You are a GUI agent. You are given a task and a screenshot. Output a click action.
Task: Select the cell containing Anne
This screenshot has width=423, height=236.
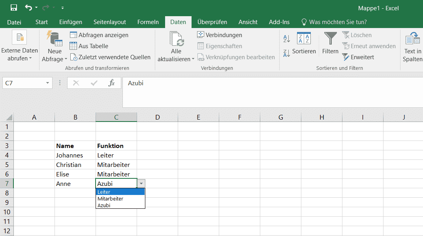[x=75, y=184]
